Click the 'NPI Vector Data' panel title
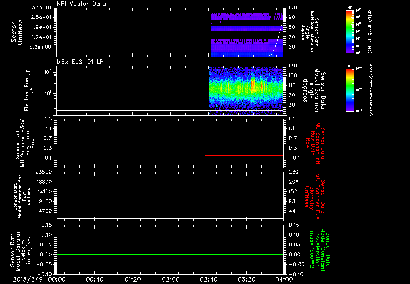410x284 pixels. click(81, 4)
